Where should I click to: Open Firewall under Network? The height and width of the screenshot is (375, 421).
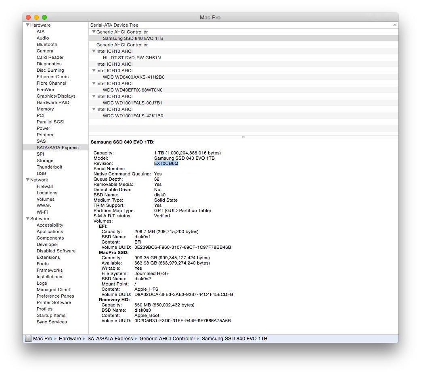click(x=44, y=186)
